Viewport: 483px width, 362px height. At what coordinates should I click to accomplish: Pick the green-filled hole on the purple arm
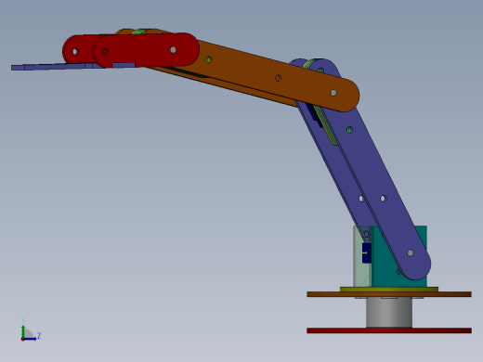click(x=349, y=130)
